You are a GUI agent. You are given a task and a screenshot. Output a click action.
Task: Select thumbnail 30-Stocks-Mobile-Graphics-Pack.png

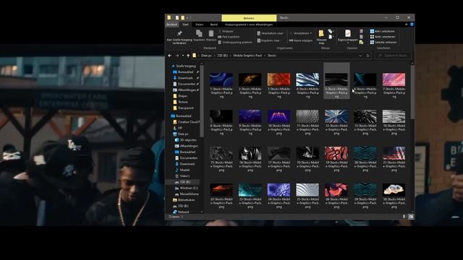pos(394,196)
